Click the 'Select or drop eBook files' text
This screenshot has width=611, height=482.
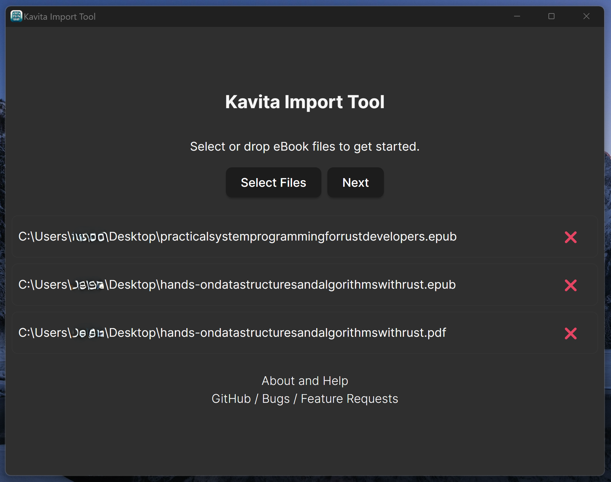[305, 147]
